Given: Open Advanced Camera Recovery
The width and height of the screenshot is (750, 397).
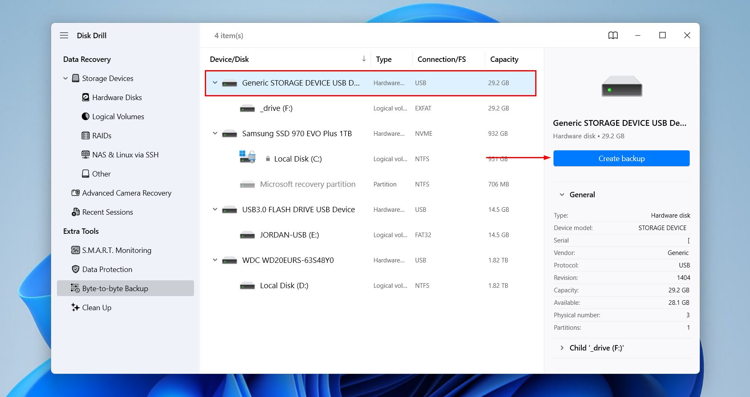Looking at the screenshot, I should pos(126,193).
